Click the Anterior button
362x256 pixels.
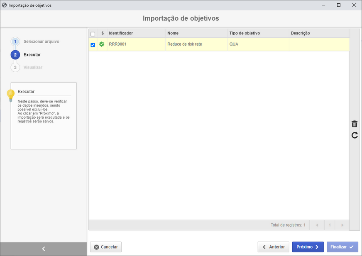click(x=273, y=247)
